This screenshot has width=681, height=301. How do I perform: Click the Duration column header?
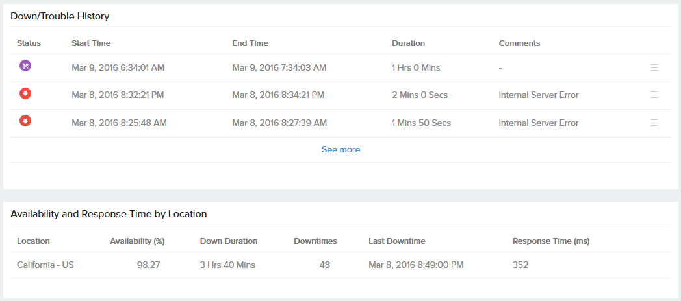pyautogui.click(x=408, y=43)
